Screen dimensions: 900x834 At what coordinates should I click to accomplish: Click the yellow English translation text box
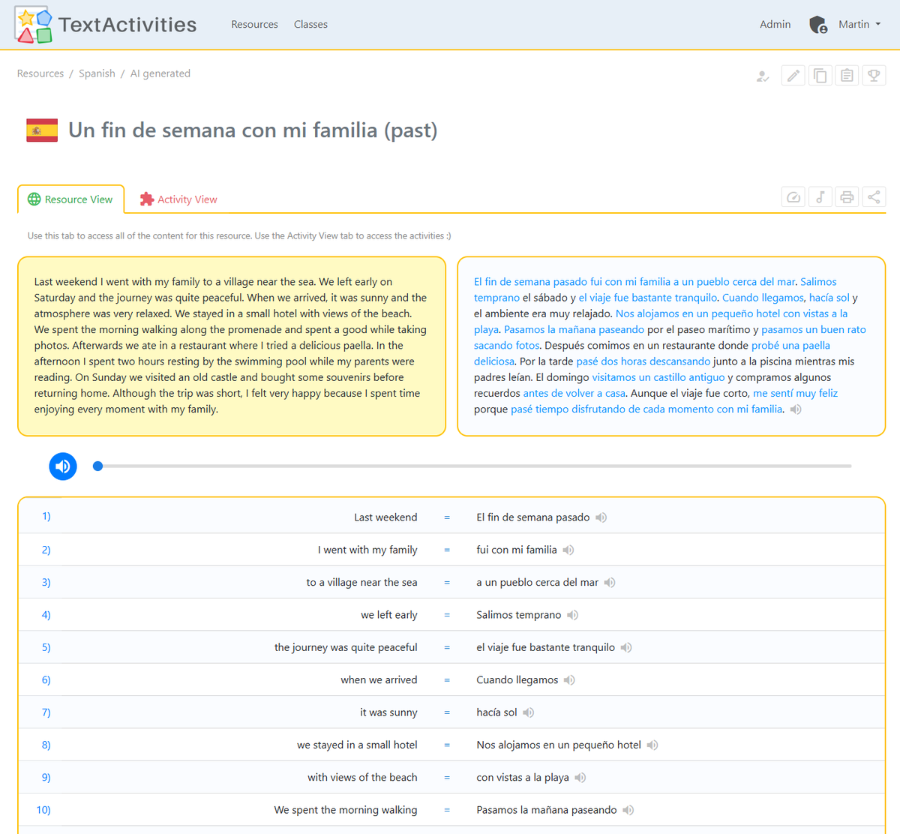232,346
